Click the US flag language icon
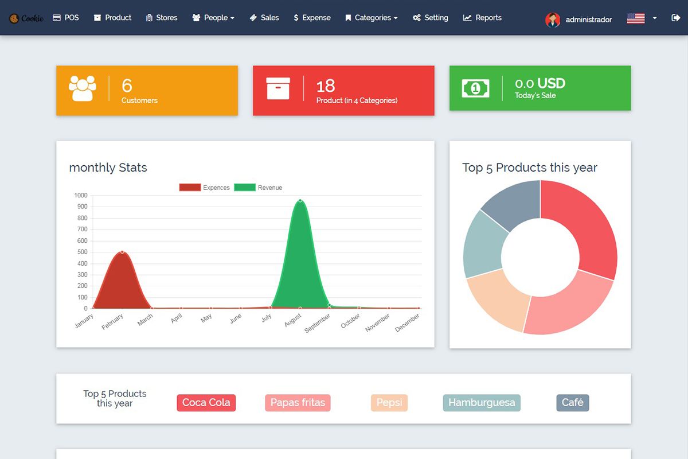The height and width of the screenshot is (459, 688). [x=635, y=18]
